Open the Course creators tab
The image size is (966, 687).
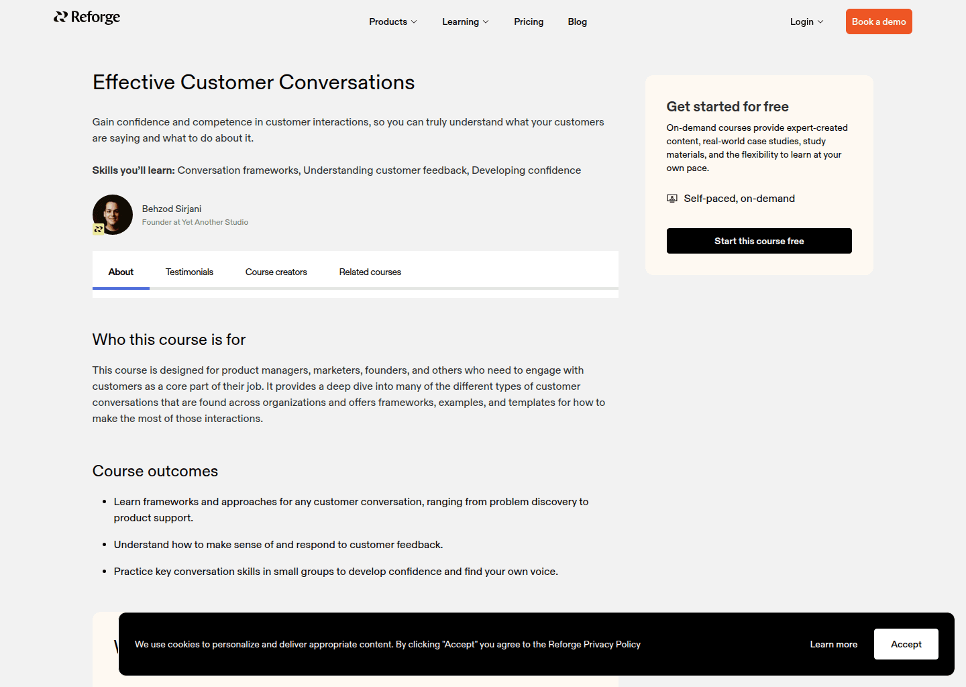click(276, 272)
